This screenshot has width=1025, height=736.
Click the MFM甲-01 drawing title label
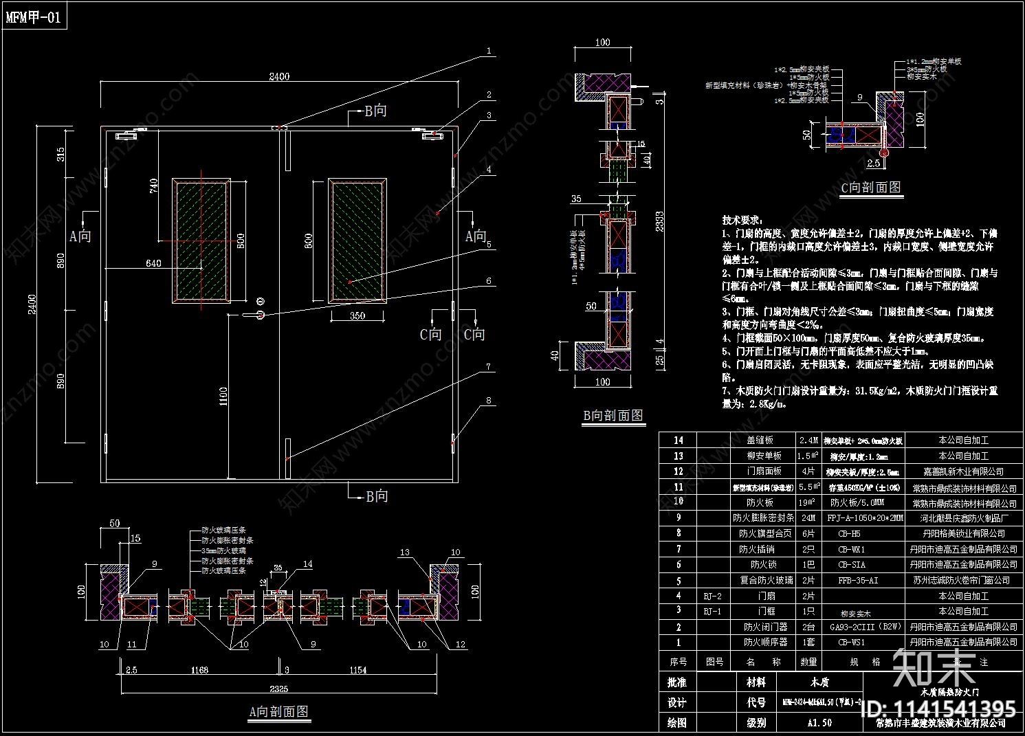34,18
